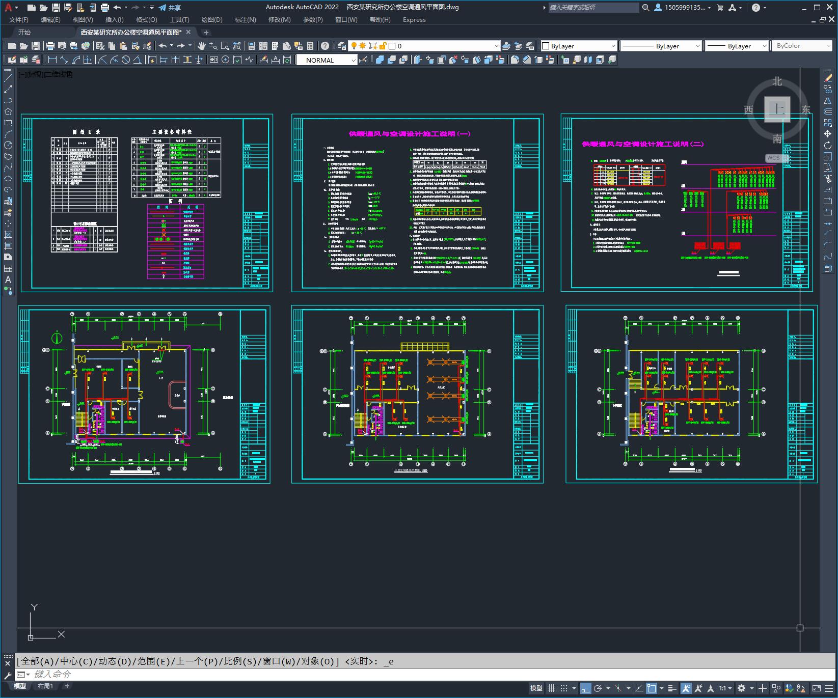Screen dimensions: 838x698
Task: Open the QuickCalc calculator icon
Action: tap(310, 46)
